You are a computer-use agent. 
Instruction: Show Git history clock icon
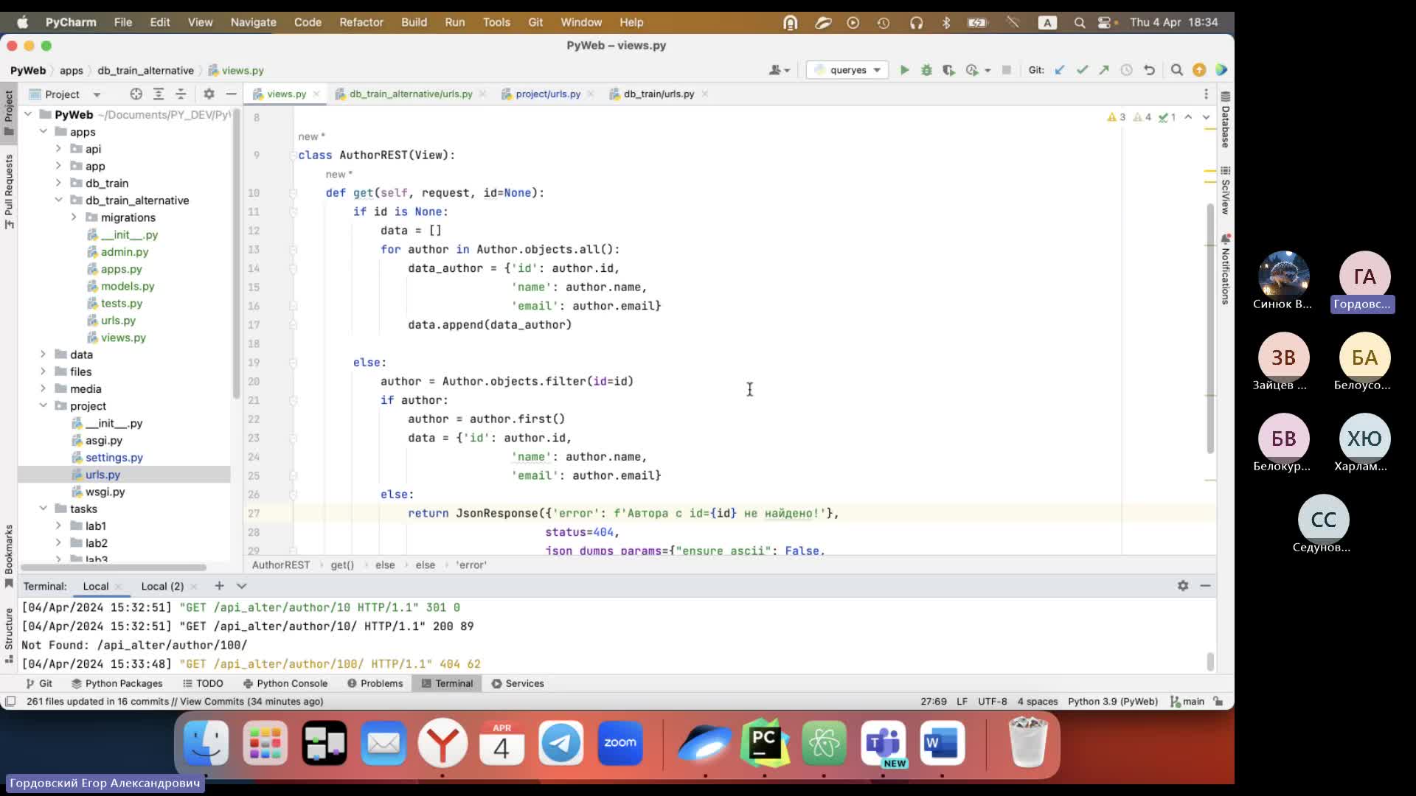pos(1126,70)
